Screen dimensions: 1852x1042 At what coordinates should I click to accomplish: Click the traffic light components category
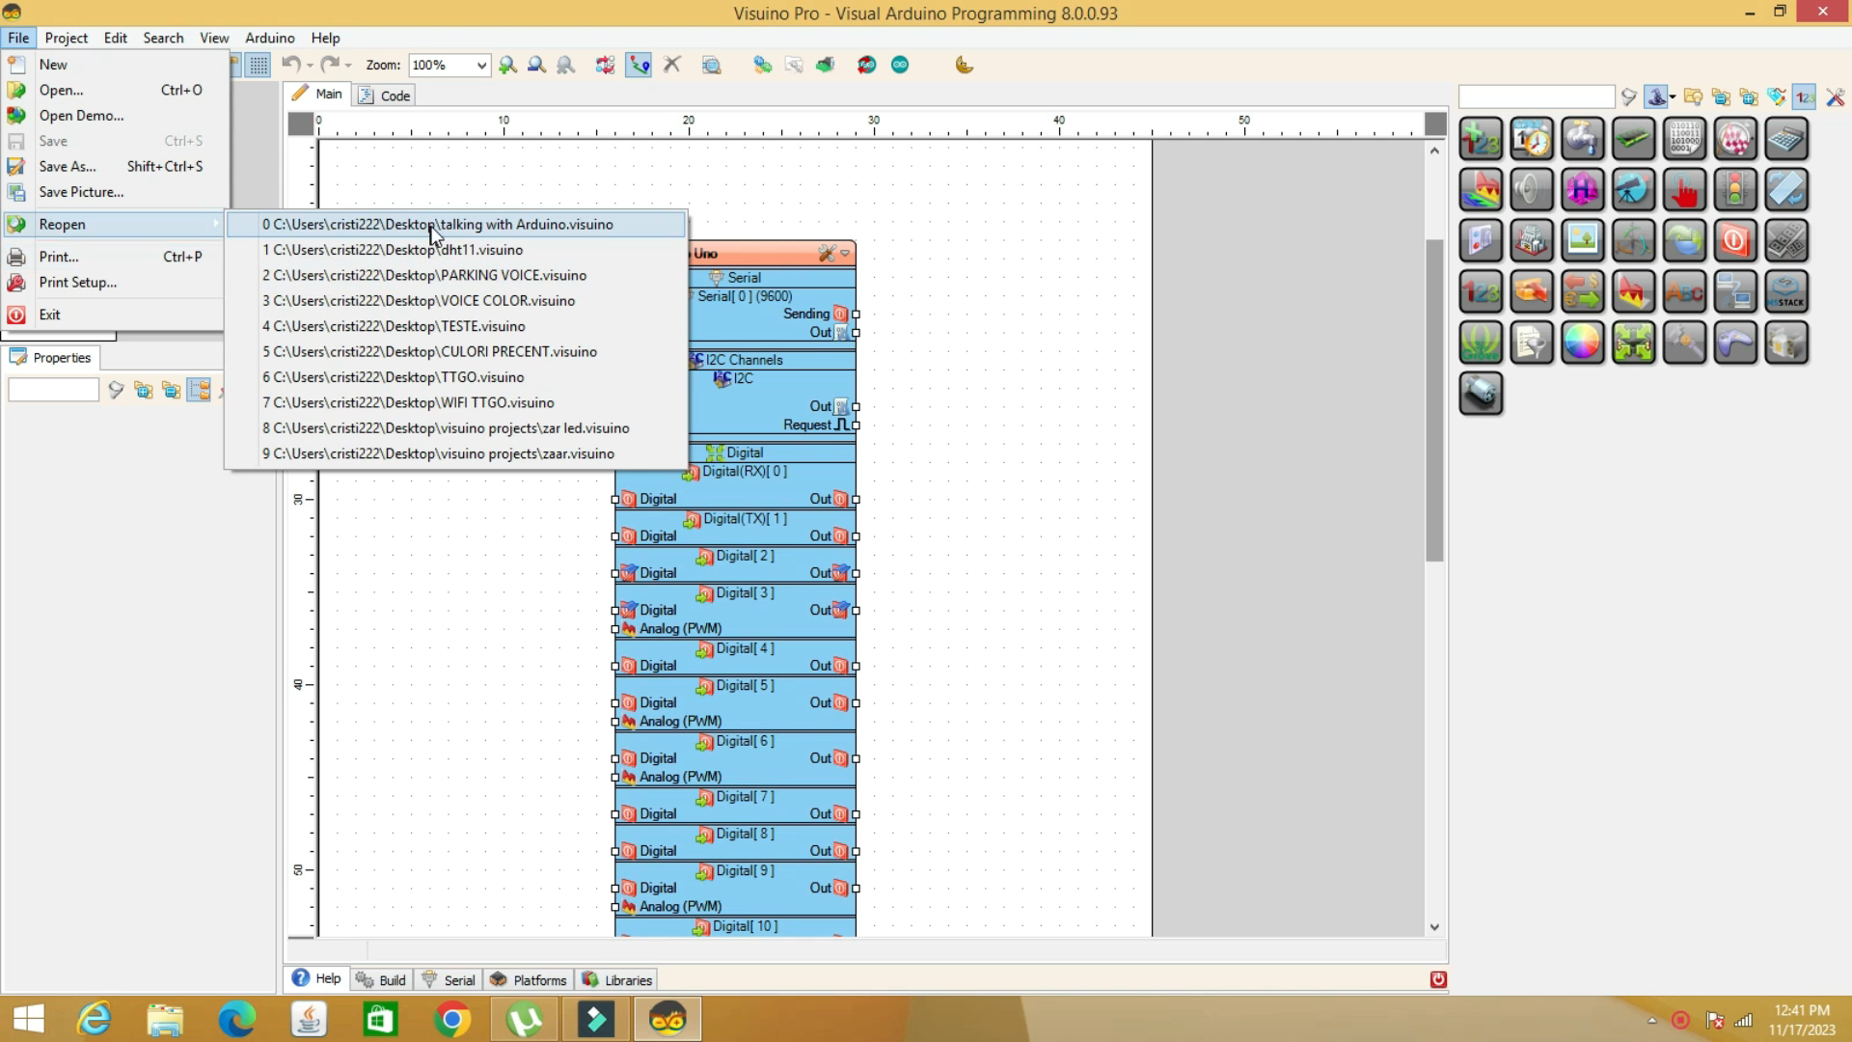click(1737, 188)
